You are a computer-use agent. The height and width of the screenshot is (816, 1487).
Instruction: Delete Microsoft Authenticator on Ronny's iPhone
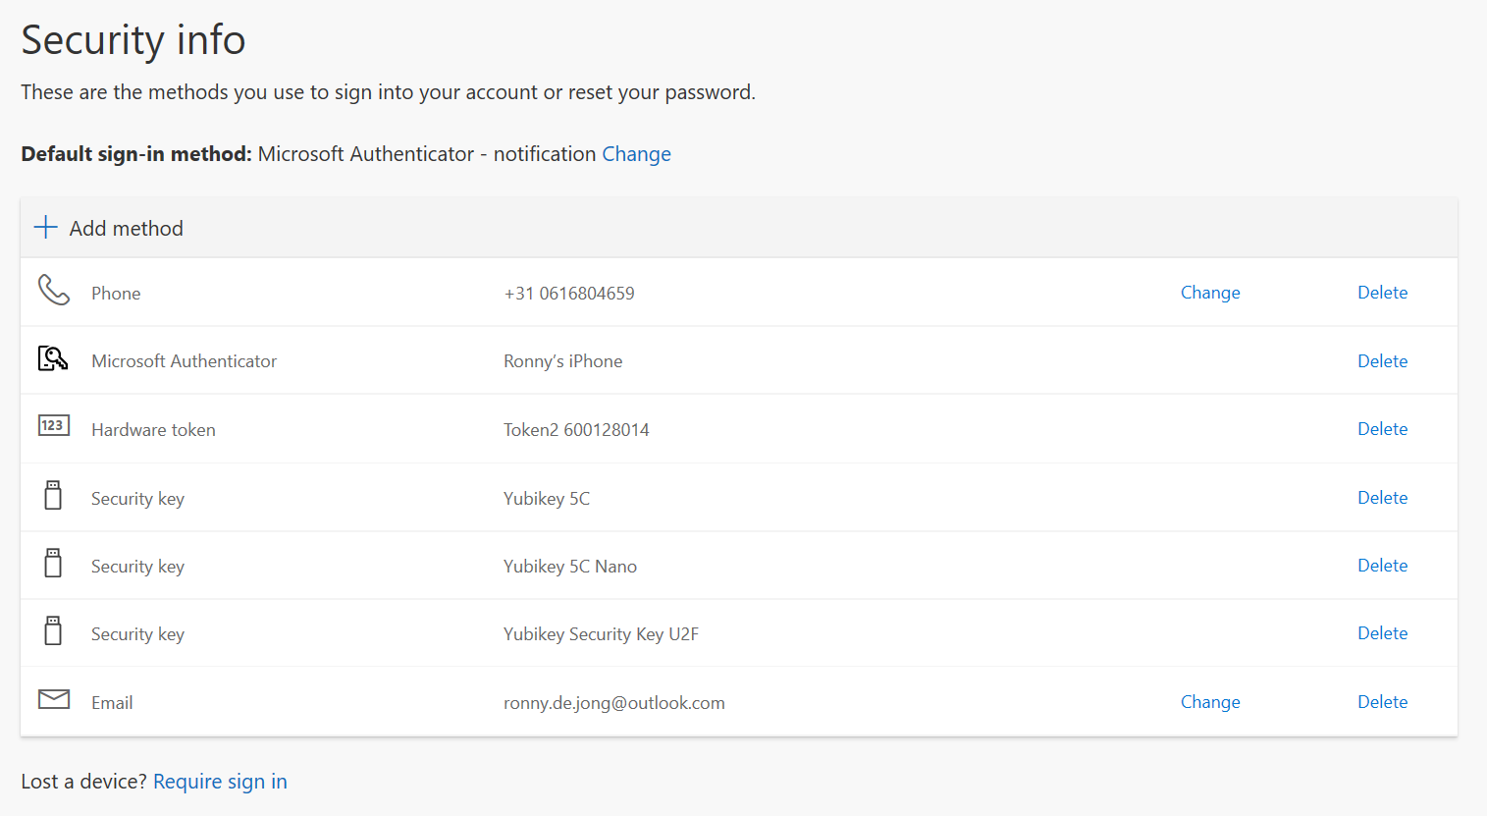[x=1382, y=361]
